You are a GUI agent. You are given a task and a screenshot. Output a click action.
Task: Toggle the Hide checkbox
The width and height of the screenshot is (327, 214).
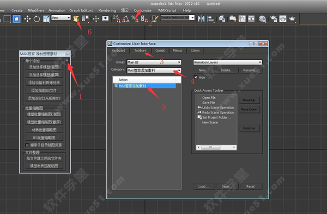pos(196,77)
